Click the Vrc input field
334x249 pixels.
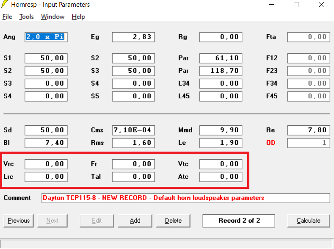coord(46,164)
